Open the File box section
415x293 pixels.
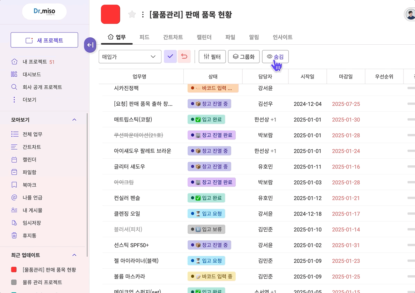29,172
